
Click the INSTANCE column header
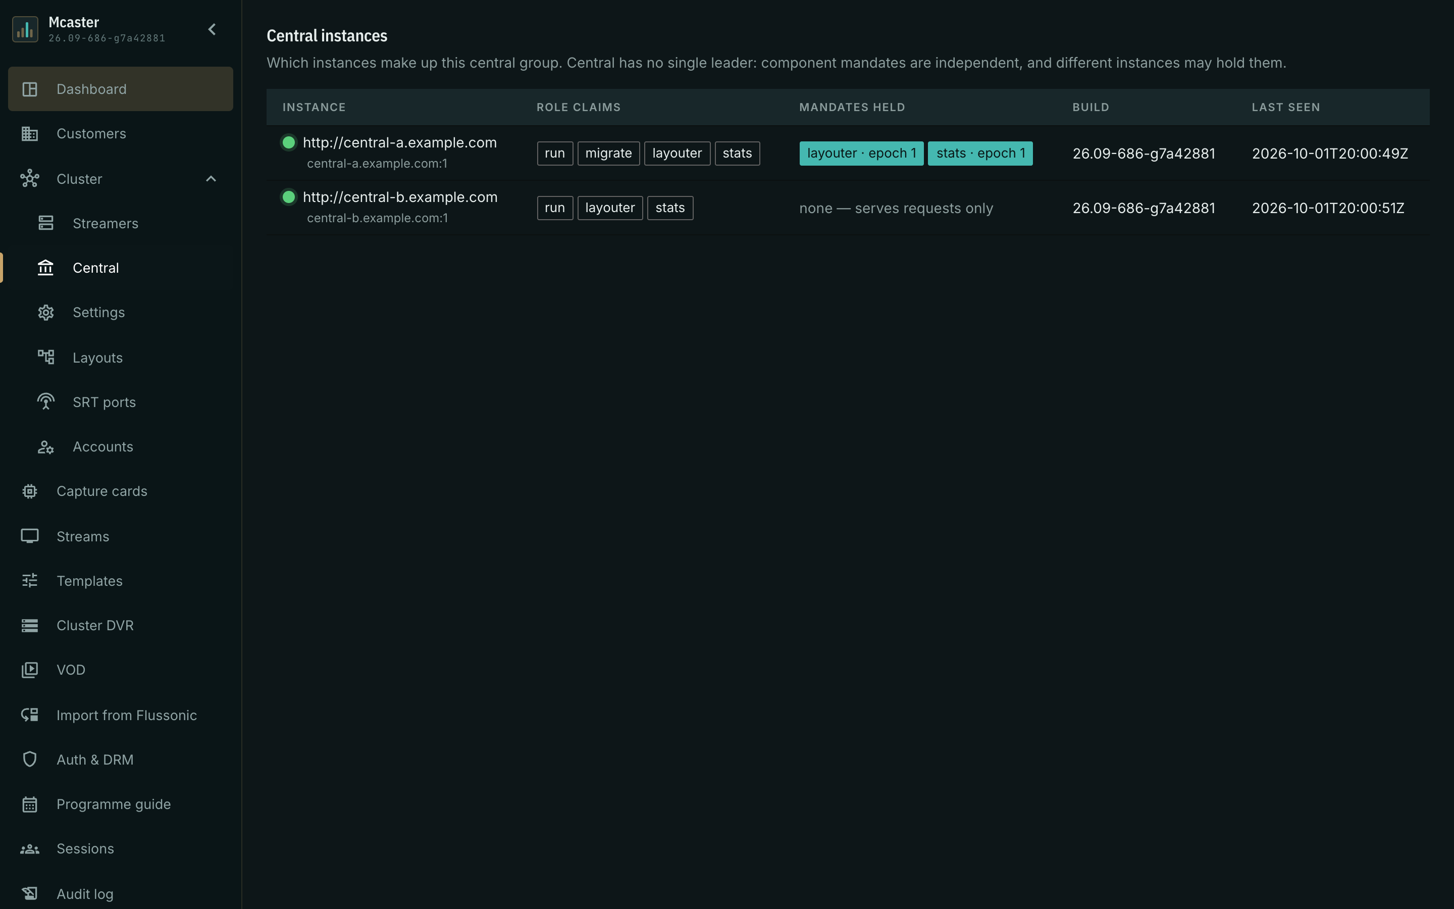tap(314, 107)
